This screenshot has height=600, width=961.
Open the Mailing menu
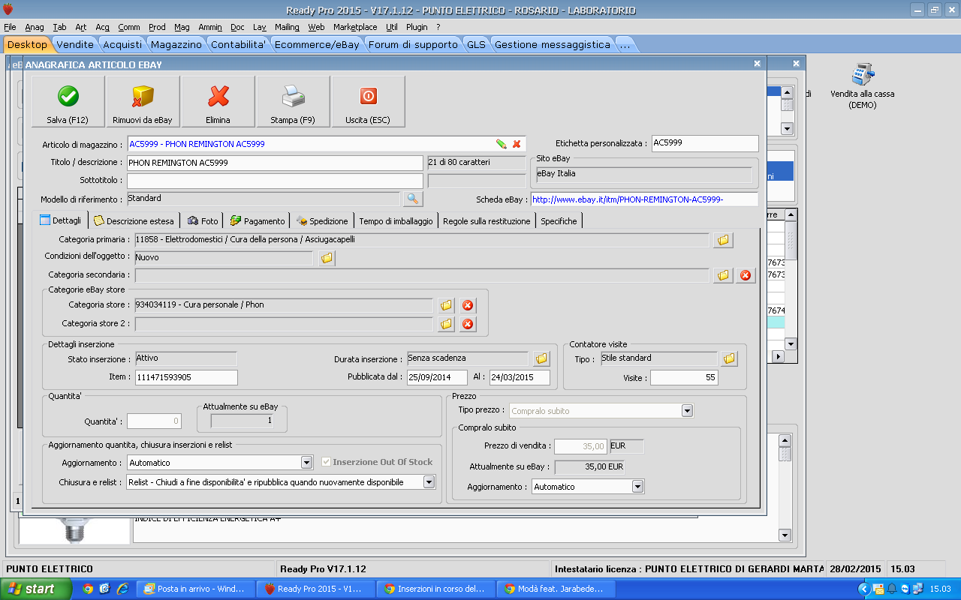[287, 27]
